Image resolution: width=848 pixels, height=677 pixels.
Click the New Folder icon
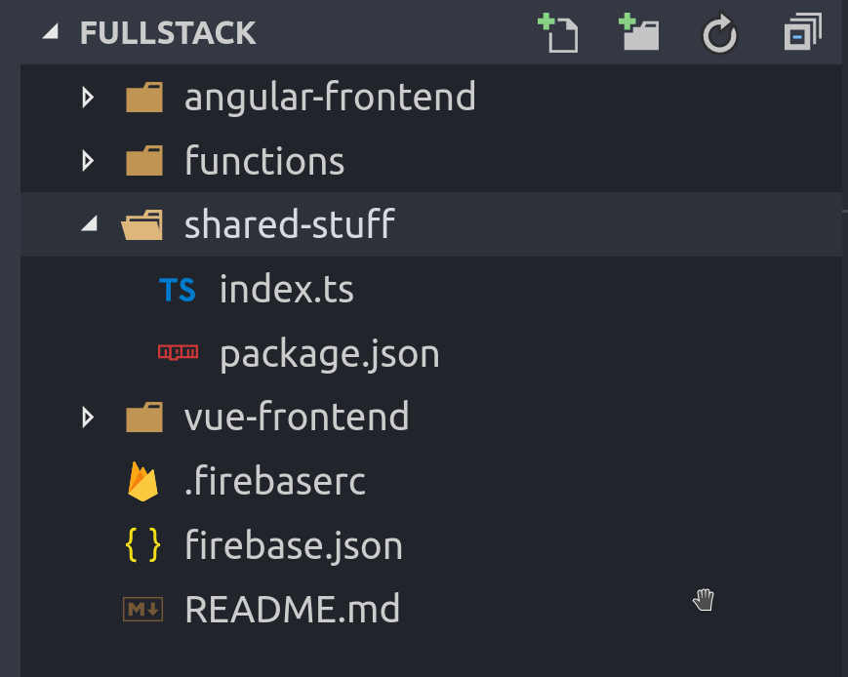pos(638,31)
